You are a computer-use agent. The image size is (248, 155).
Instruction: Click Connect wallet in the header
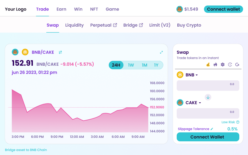click(x=224, y=9)
